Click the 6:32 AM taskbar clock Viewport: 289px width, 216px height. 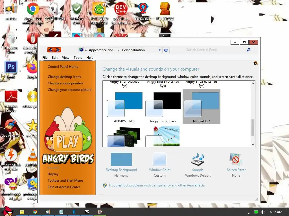click(276, 212)
